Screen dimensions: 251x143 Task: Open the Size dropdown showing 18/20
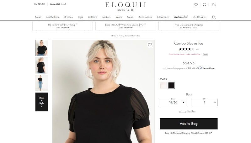tap(173, 103)
